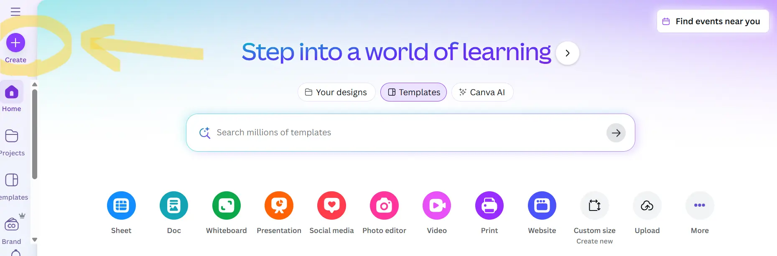The height and width of the screenshot is (256, 777).
Task: Create a new Sheet design
Action: pos(121,205)
